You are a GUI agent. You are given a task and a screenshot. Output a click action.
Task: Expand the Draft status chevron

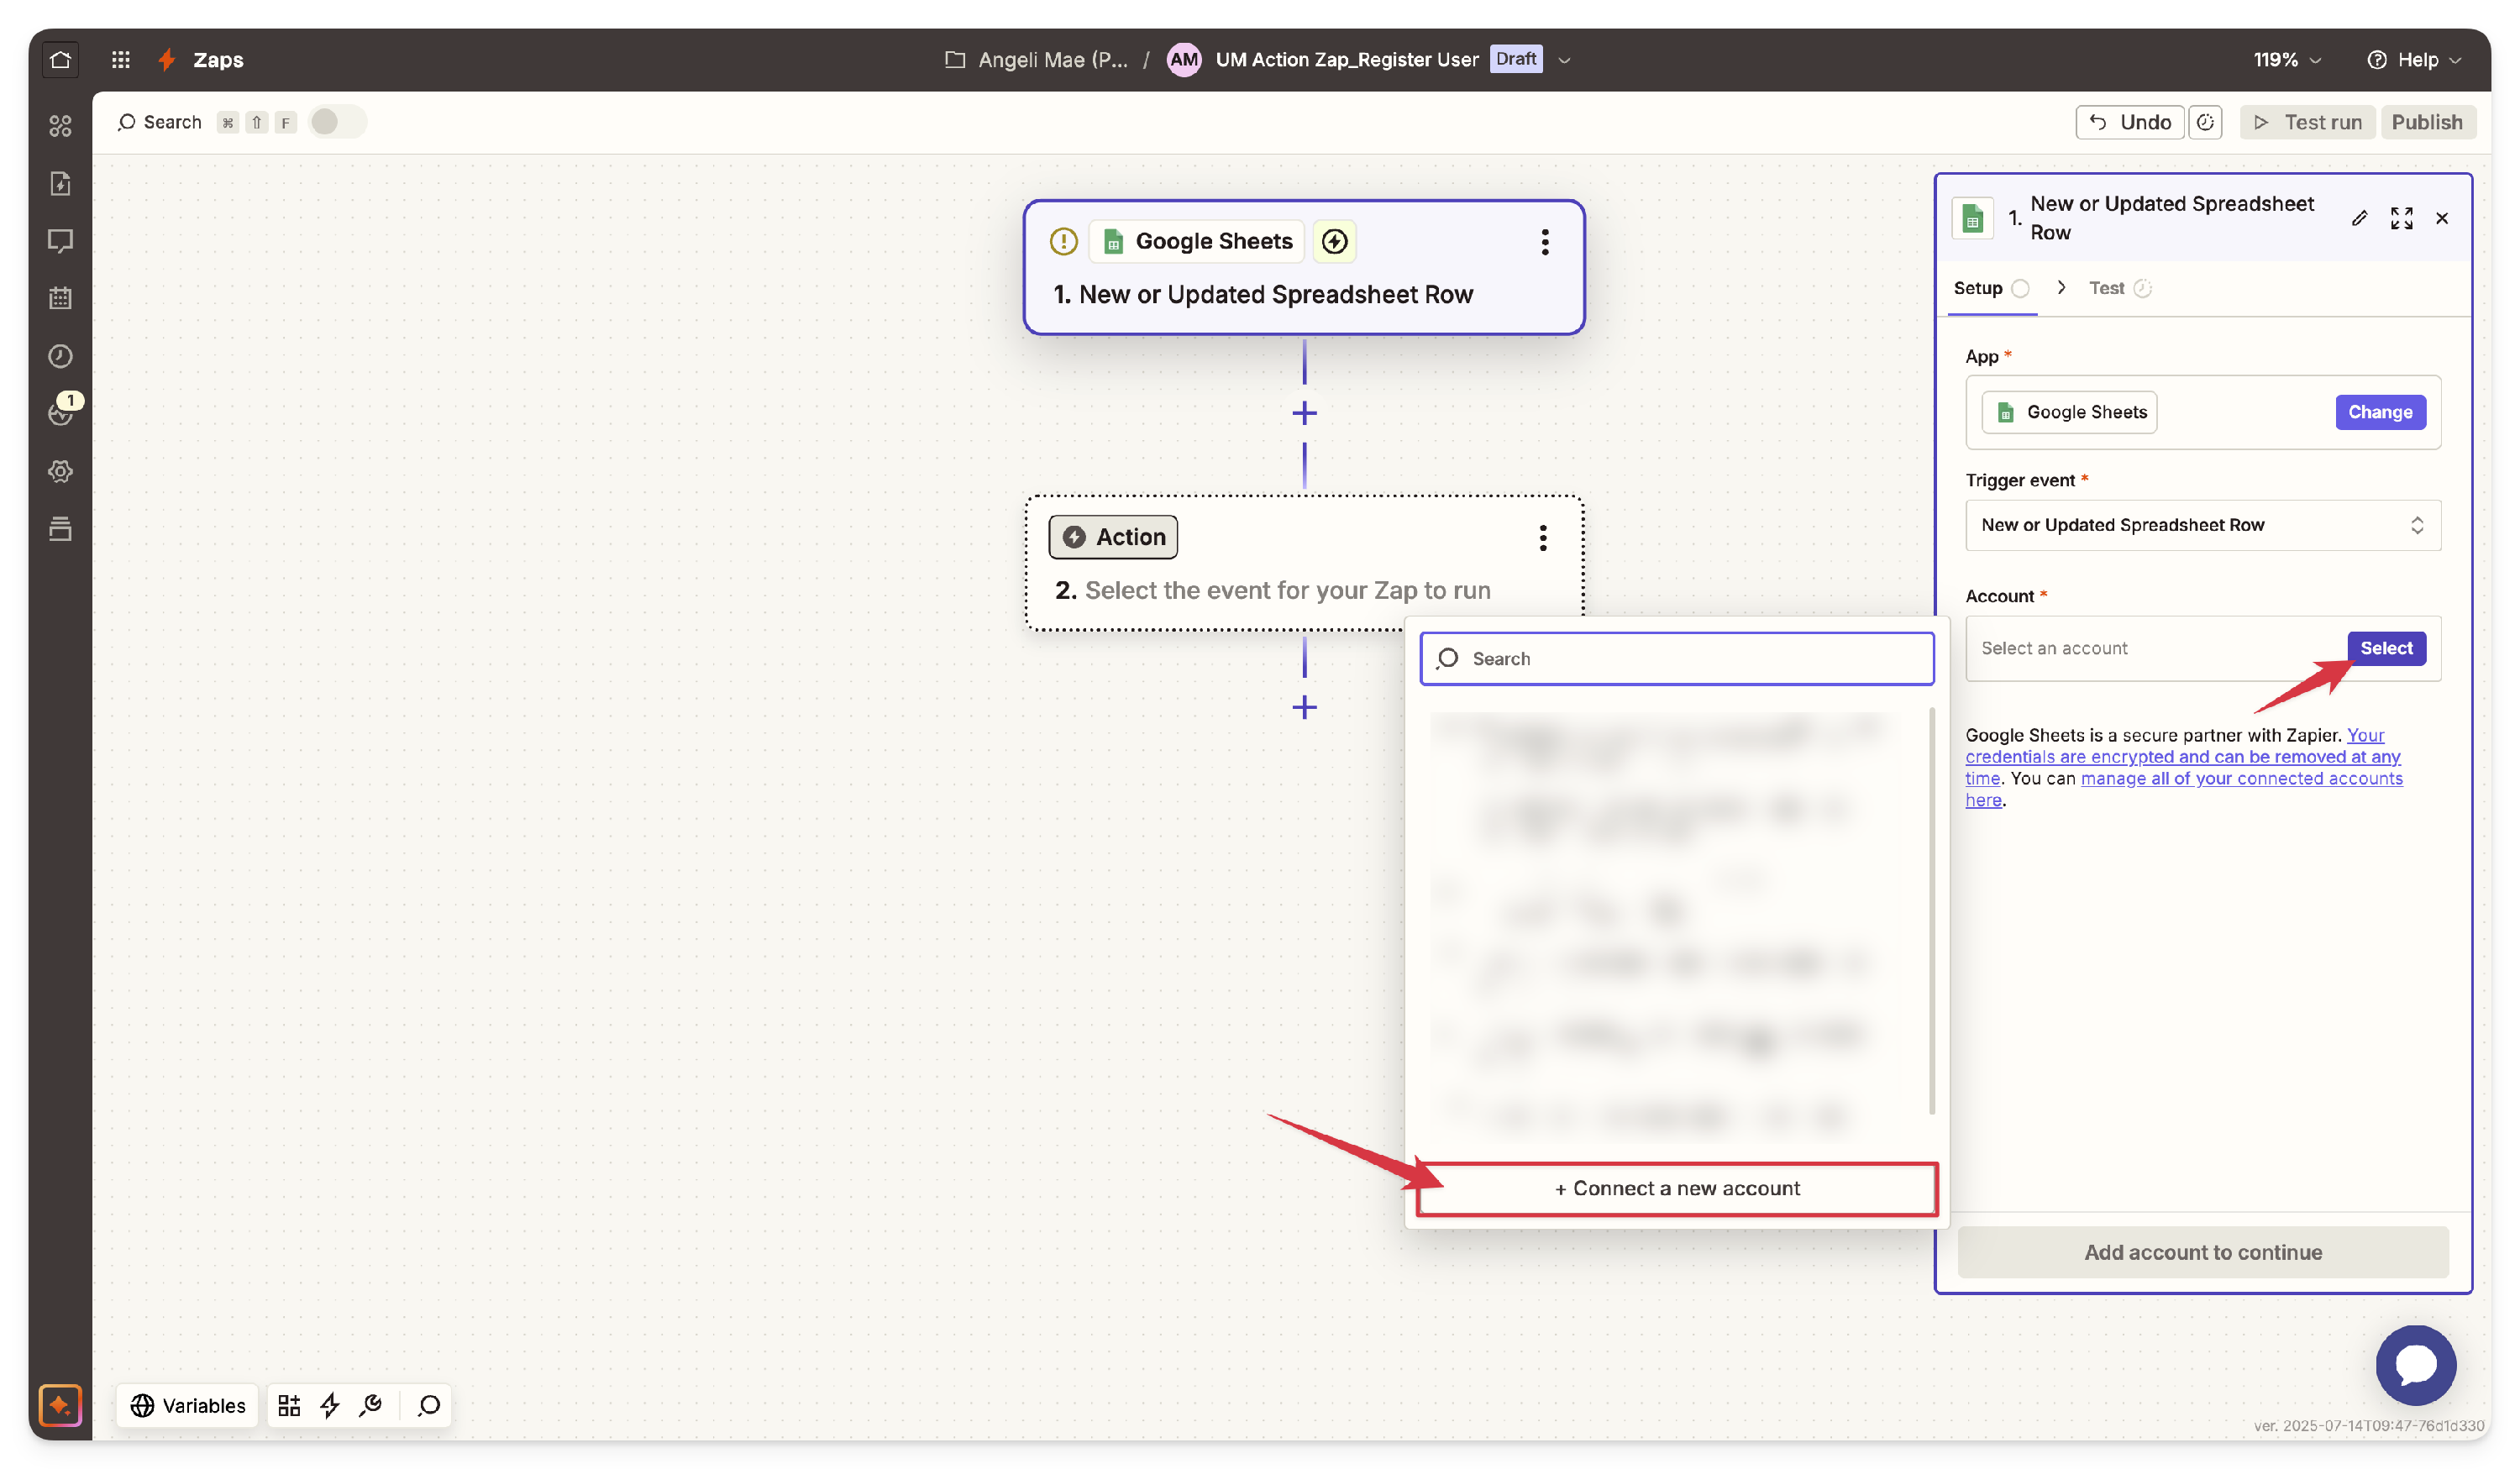click(x=1564, y=60)
